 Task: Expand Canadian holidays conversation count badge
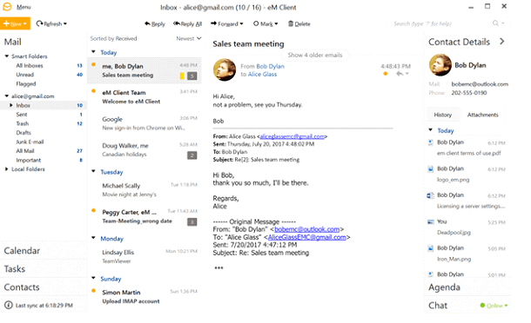pyautogui.click(x=192, y=155)
